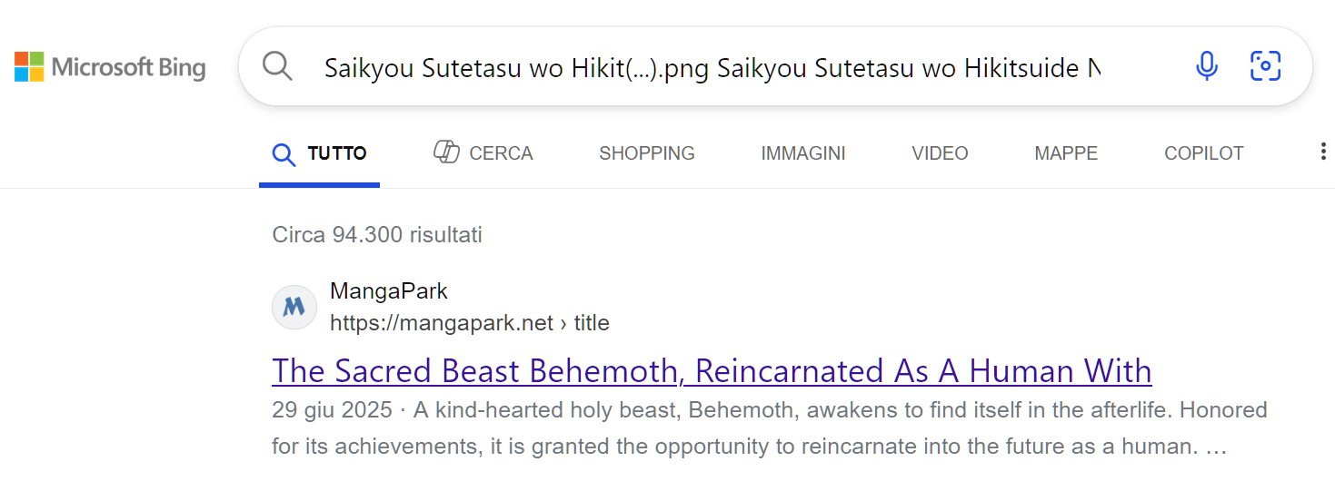Click the result snippet description text
Screen dimensions: 1335x491
(769, 428)
